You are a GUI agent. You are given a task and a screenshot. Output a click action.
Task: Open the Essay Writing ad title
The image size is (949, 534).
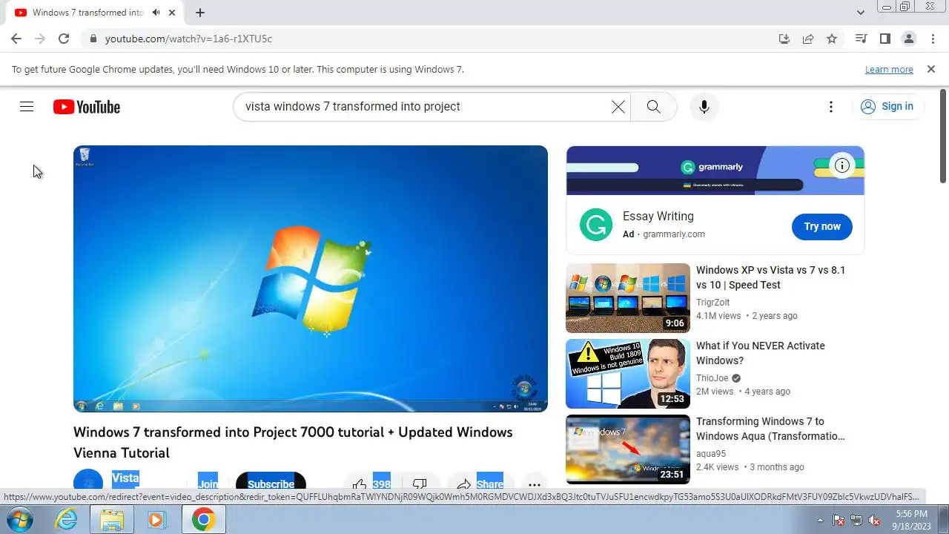tap(658, 217)
